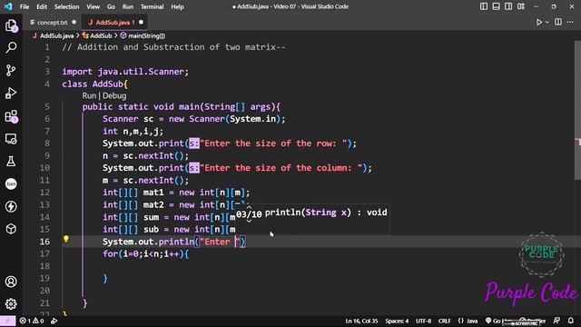Viewport: 581px width, 327px height.
Task: Click the remote window indicator in status bar
Action: tap(8, 321)
